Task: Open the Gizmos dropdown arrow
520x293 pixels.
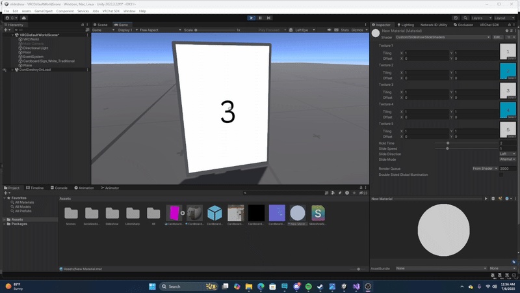Action: point(367,30)
